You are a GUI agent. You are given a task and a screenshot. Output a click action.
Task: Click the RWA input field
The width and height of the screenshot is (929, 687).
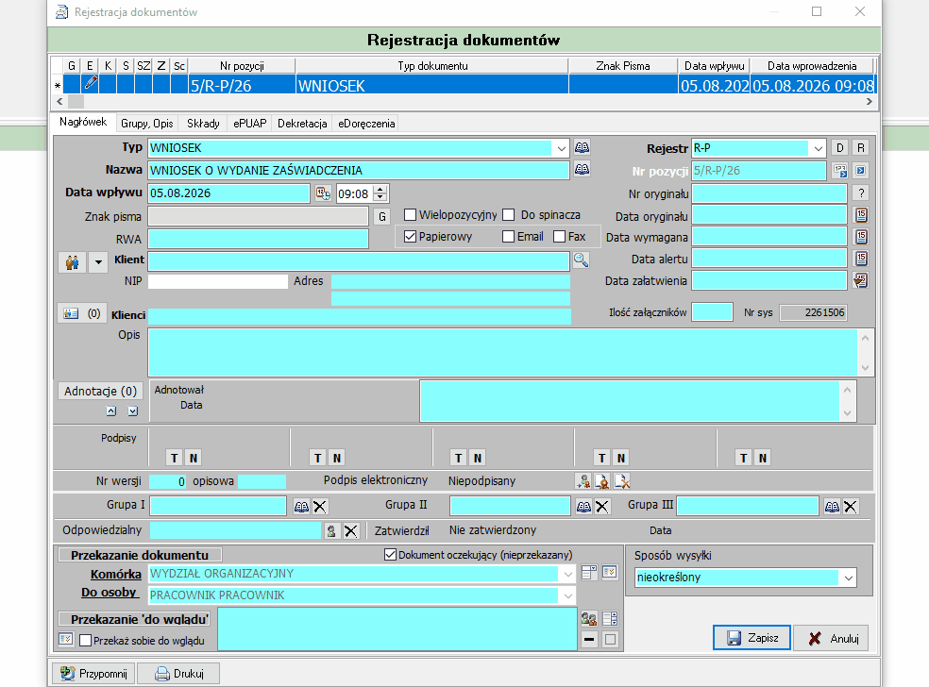tap(259, 239)
